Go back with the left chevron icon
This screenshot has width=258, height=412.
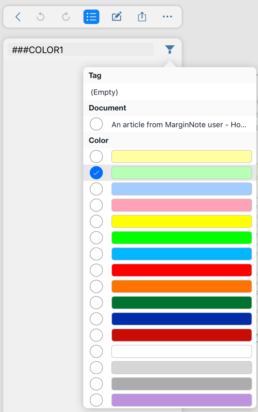click(18, 17)
